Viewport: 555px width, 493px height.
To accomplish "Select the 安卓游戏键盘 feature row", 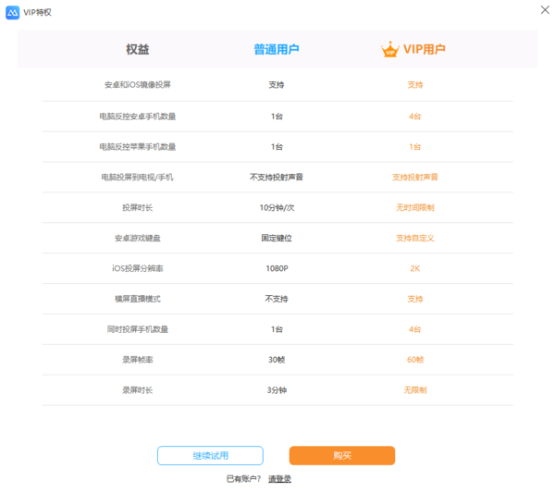I will coord(138,238).
